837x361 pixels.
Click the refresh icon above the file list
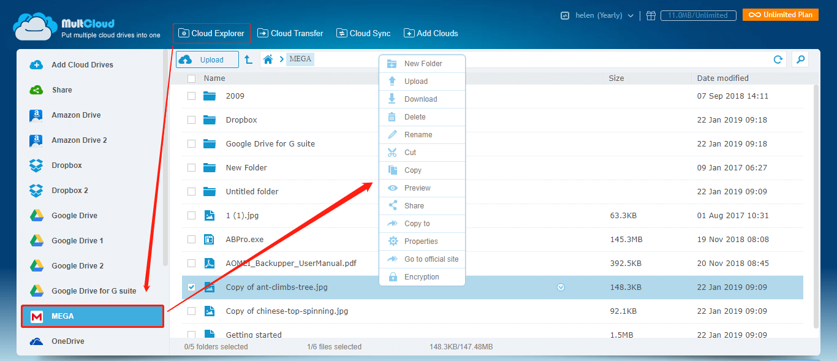[778, 59]
